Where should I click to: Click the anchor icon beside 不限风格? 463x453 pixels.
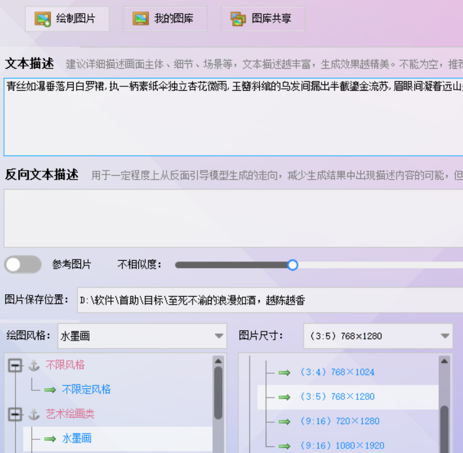click(34, 365)
